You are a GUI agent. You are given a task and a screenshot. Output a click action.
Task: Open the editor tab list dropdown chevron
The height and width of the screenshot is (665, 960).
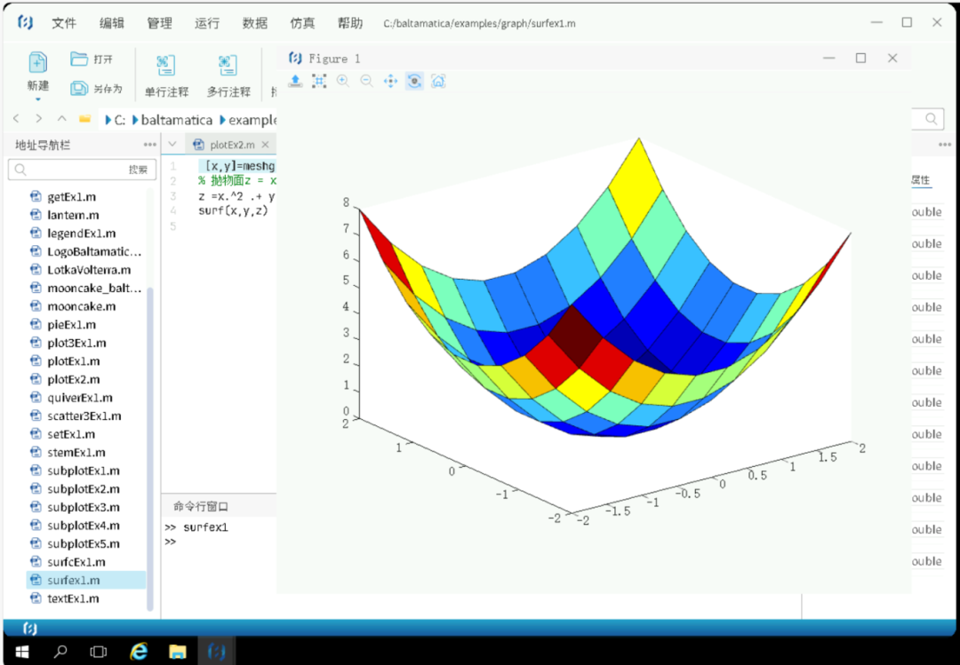point(172,145)
